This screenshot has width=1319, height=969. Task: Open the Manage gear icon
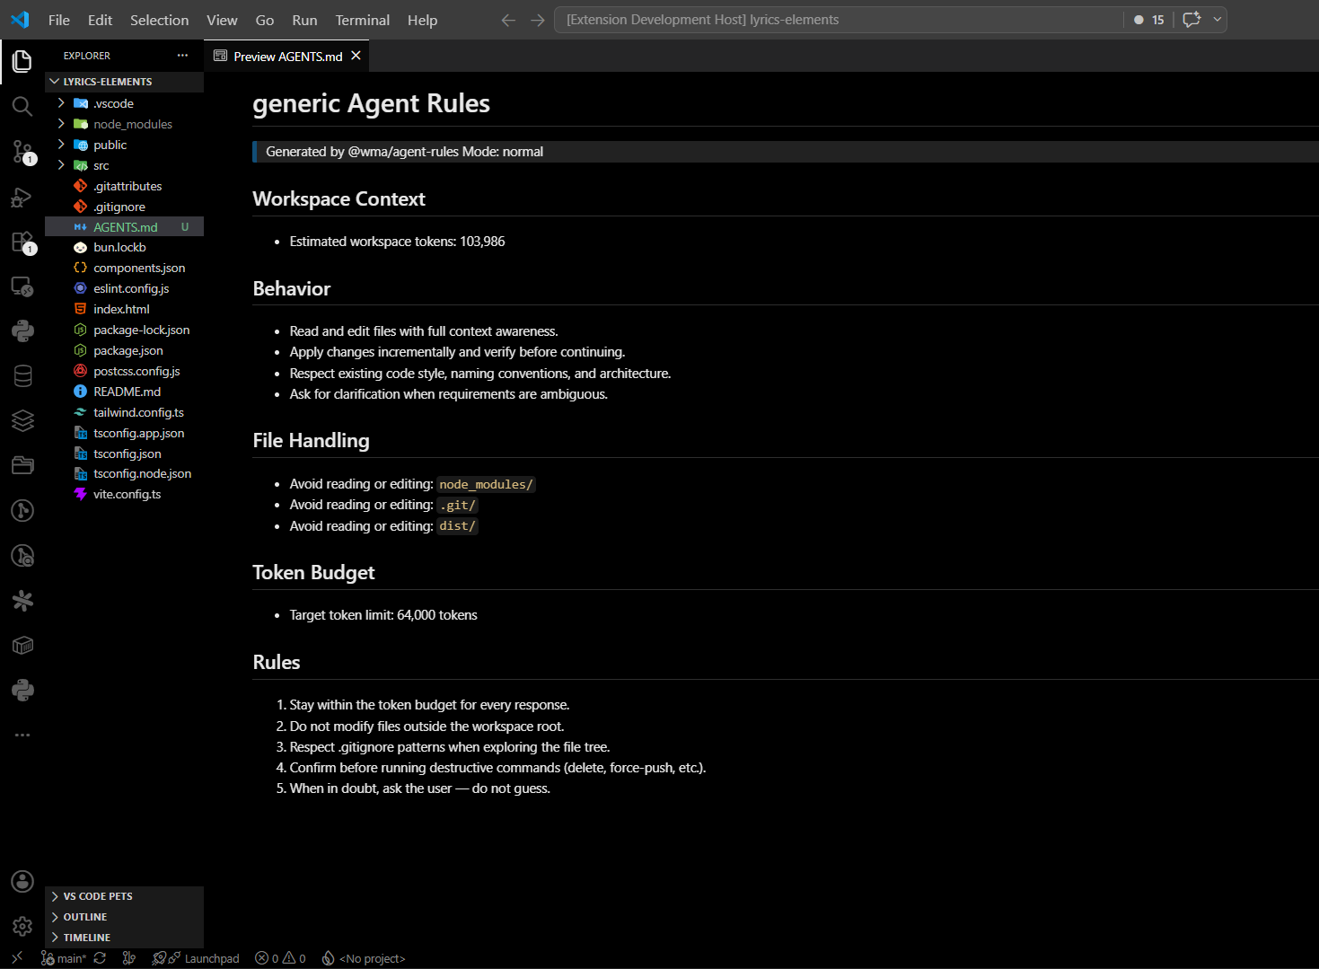pyautogui.click(x=22, y=926)
